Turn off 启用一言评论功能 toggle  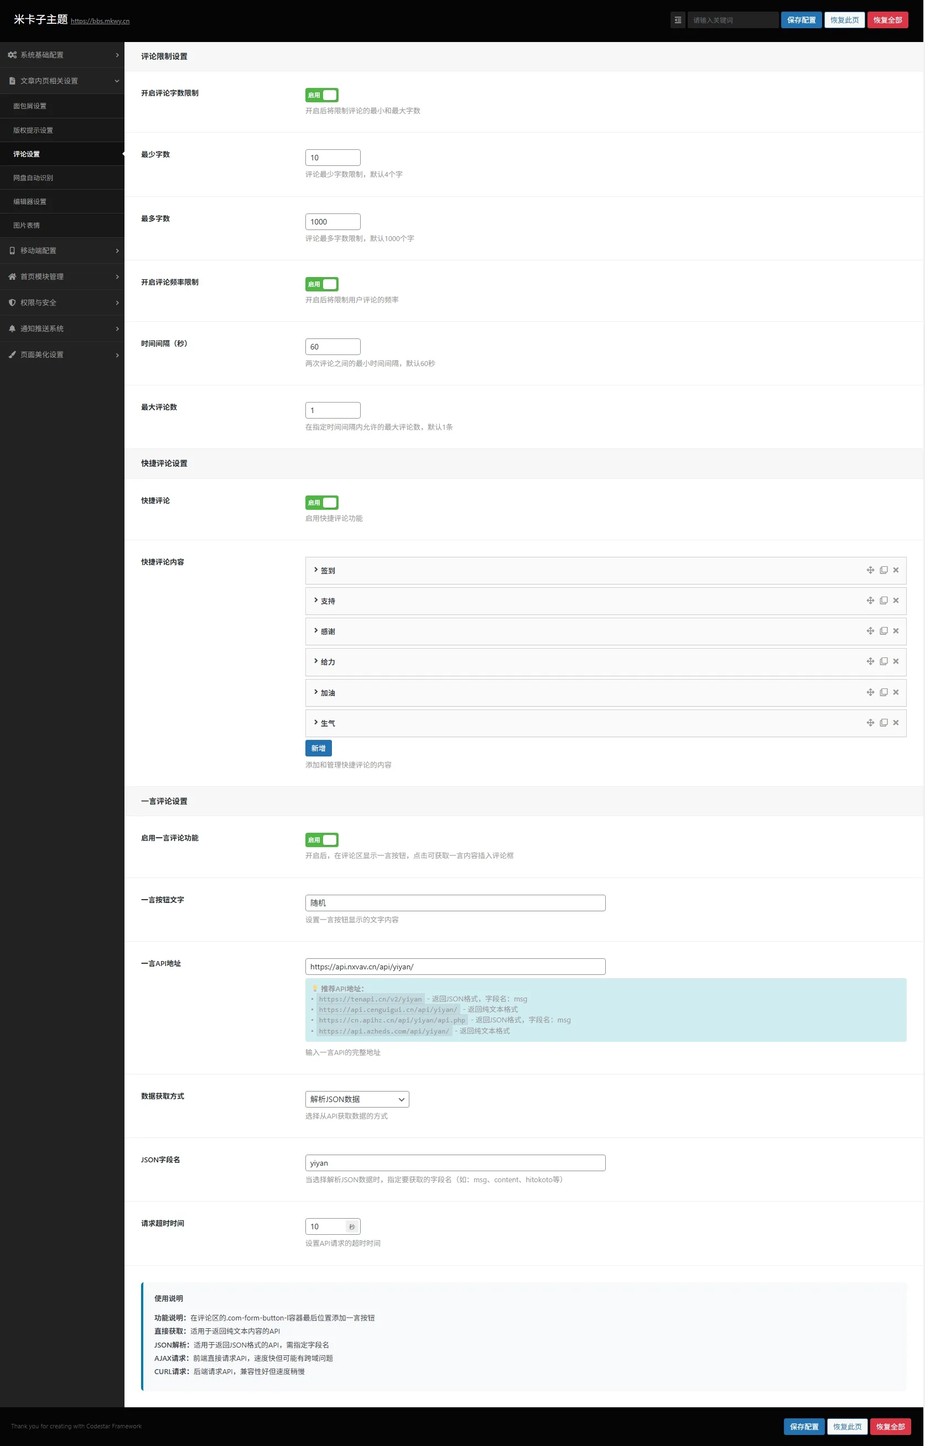coord(321,839)
